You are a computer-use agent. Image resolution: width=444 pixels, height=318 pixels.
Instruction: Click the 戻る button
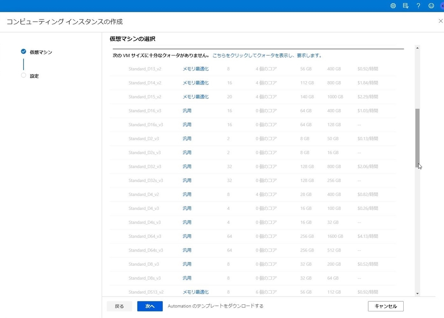(119, 306)
